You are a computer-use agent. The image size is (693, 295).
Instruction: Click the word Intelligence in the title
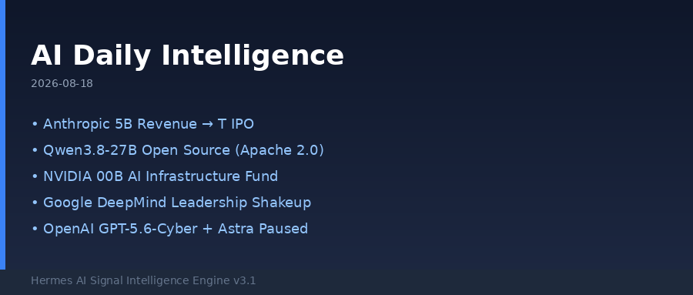253,56
